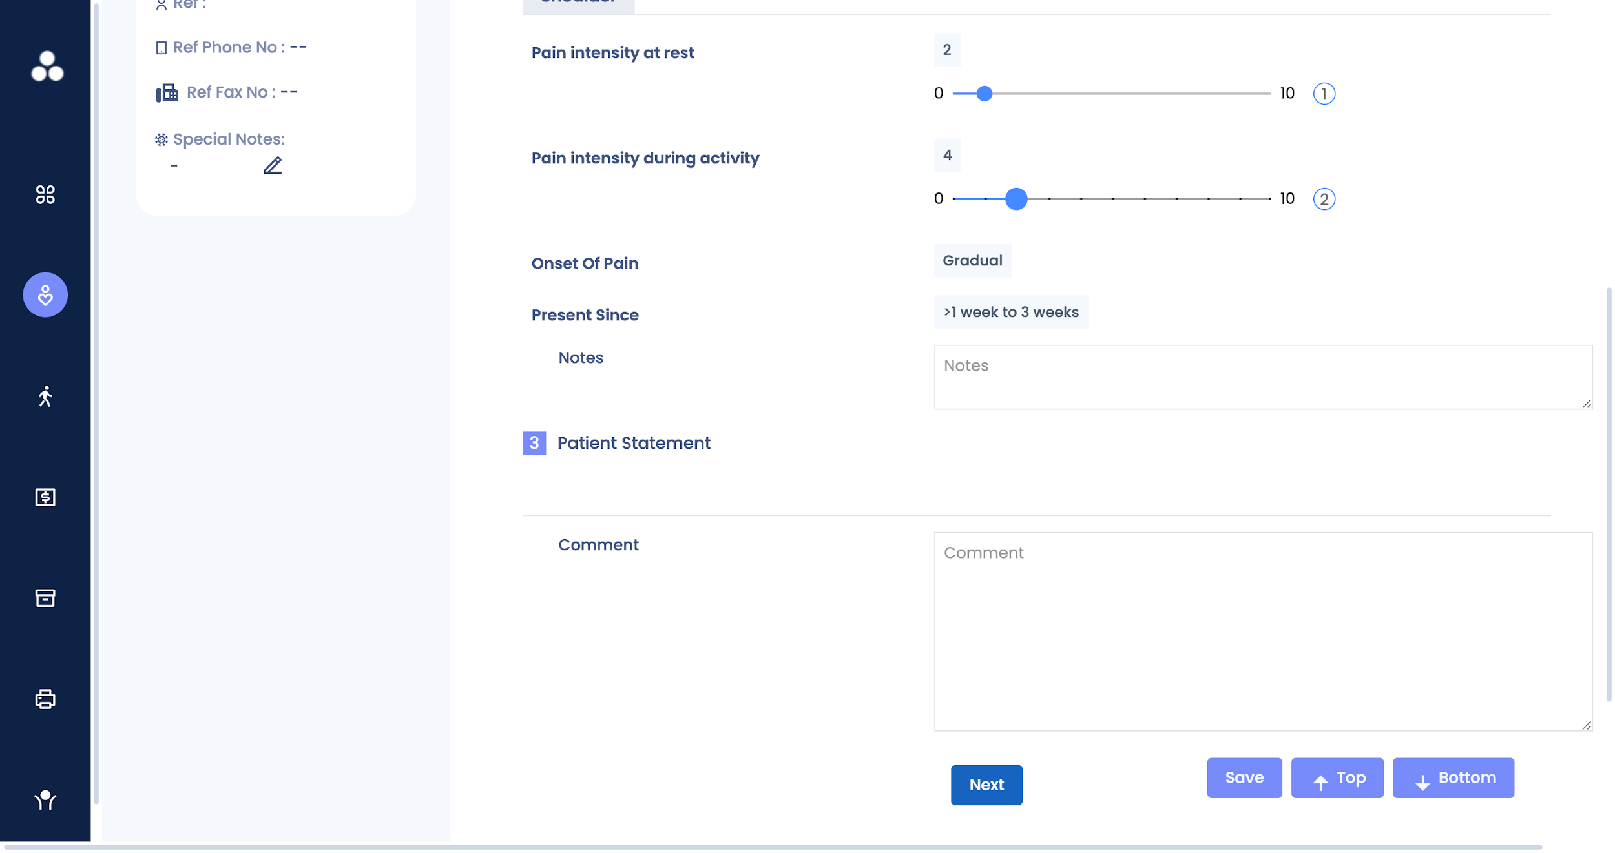Open the walking person activity icon
Image resolution: width=1615 pixels, height=853 pixels.
coord(45,396)
